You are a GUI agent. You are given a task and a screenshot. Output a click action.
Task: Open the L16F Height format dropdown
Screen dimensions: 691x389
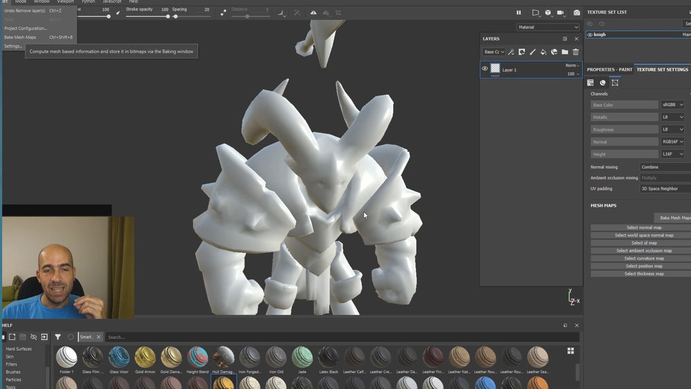(x=673, y=154)
